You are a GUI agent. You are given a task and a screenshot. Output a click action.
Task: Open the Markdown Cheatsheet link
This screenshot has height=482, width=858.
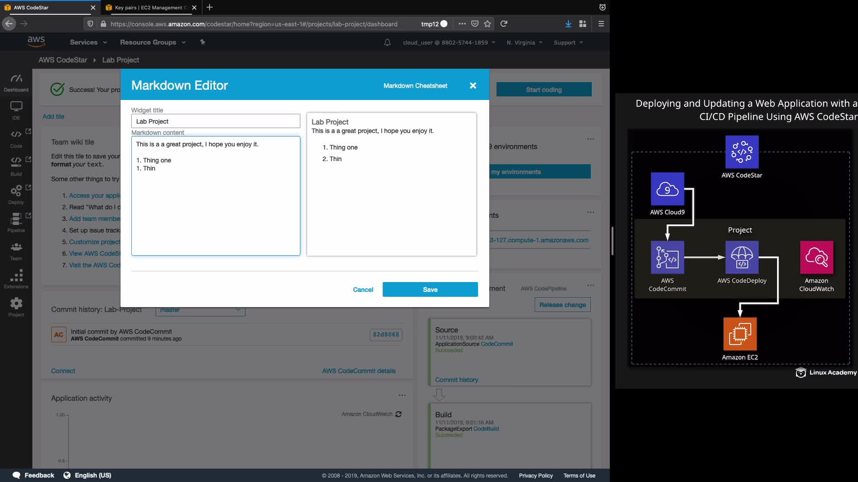415,86
